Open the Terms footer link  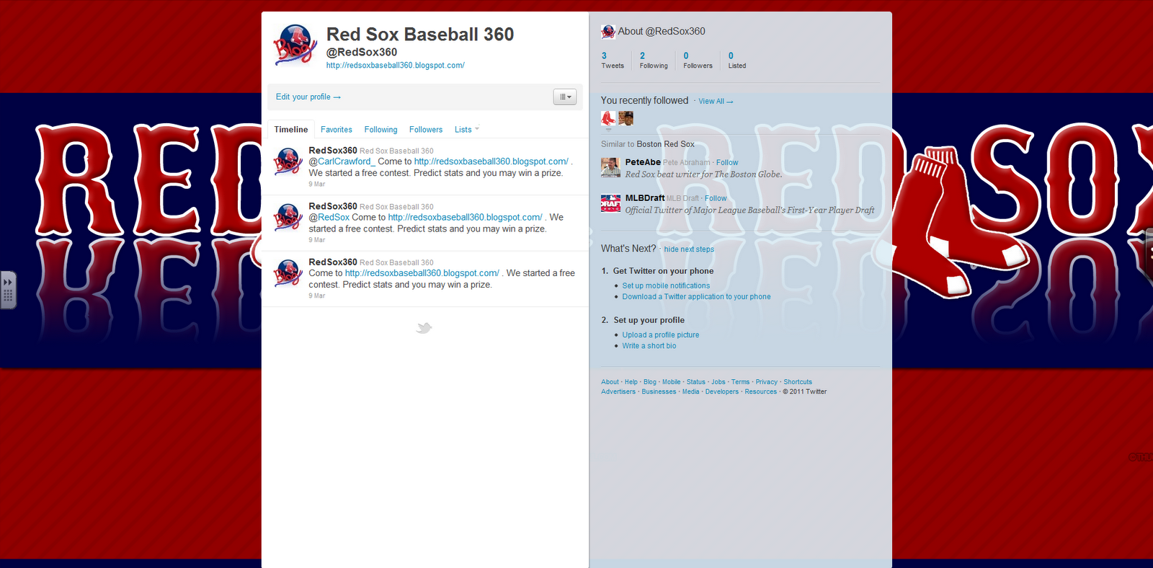741,382
